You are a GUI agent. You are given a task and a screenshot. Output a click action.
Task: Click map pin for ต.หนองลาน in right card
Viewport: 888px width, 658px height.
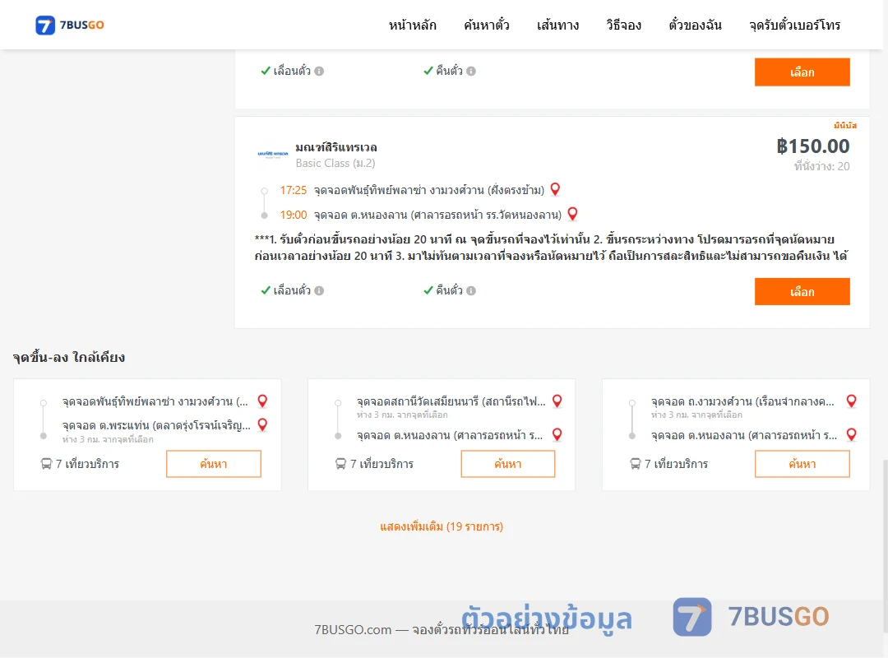point(851,435)
